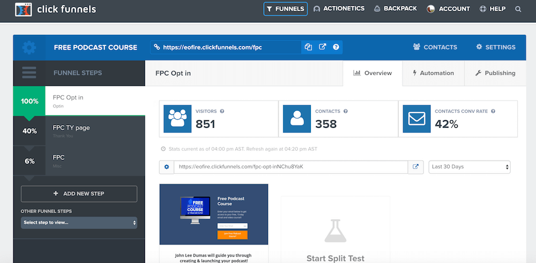Click the Funnel Steps heading

click(78, 73)
